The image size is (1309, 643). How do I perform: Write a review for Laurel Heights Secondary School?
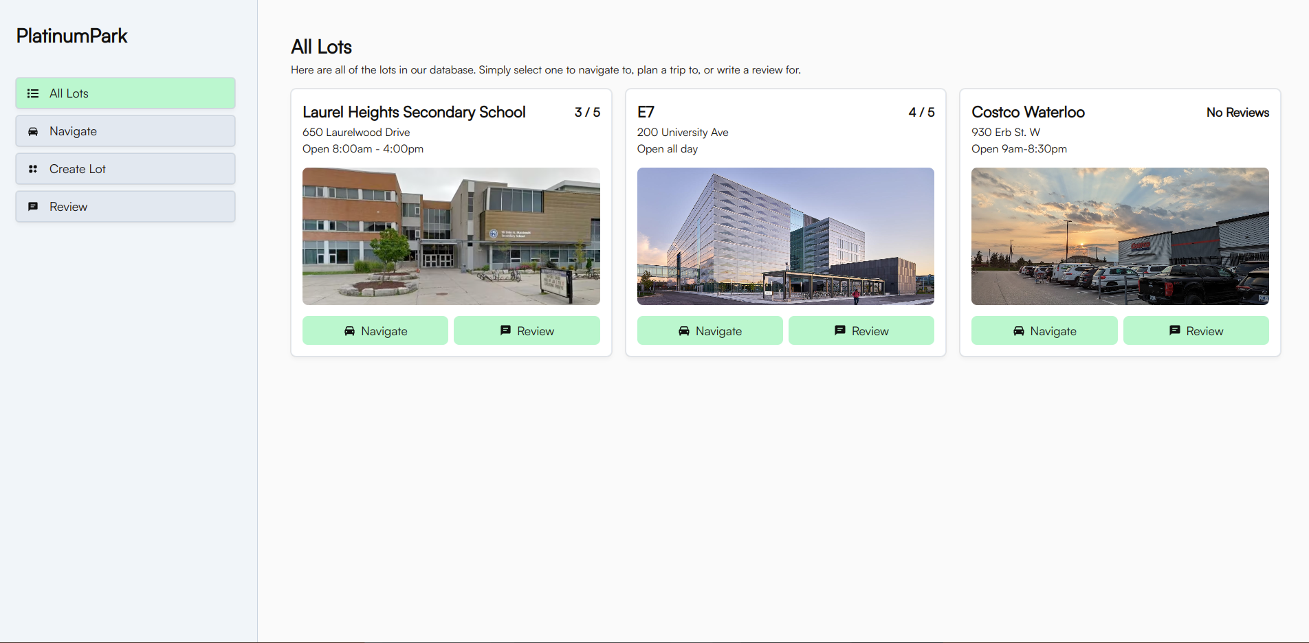coord(527,330)
